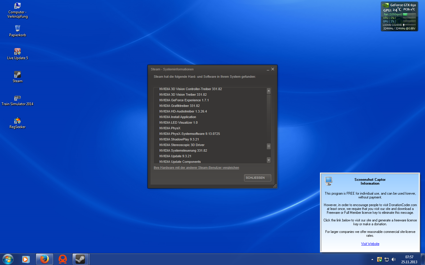
Task: Open the media player taskbar icon
Action: click(26, 259)
